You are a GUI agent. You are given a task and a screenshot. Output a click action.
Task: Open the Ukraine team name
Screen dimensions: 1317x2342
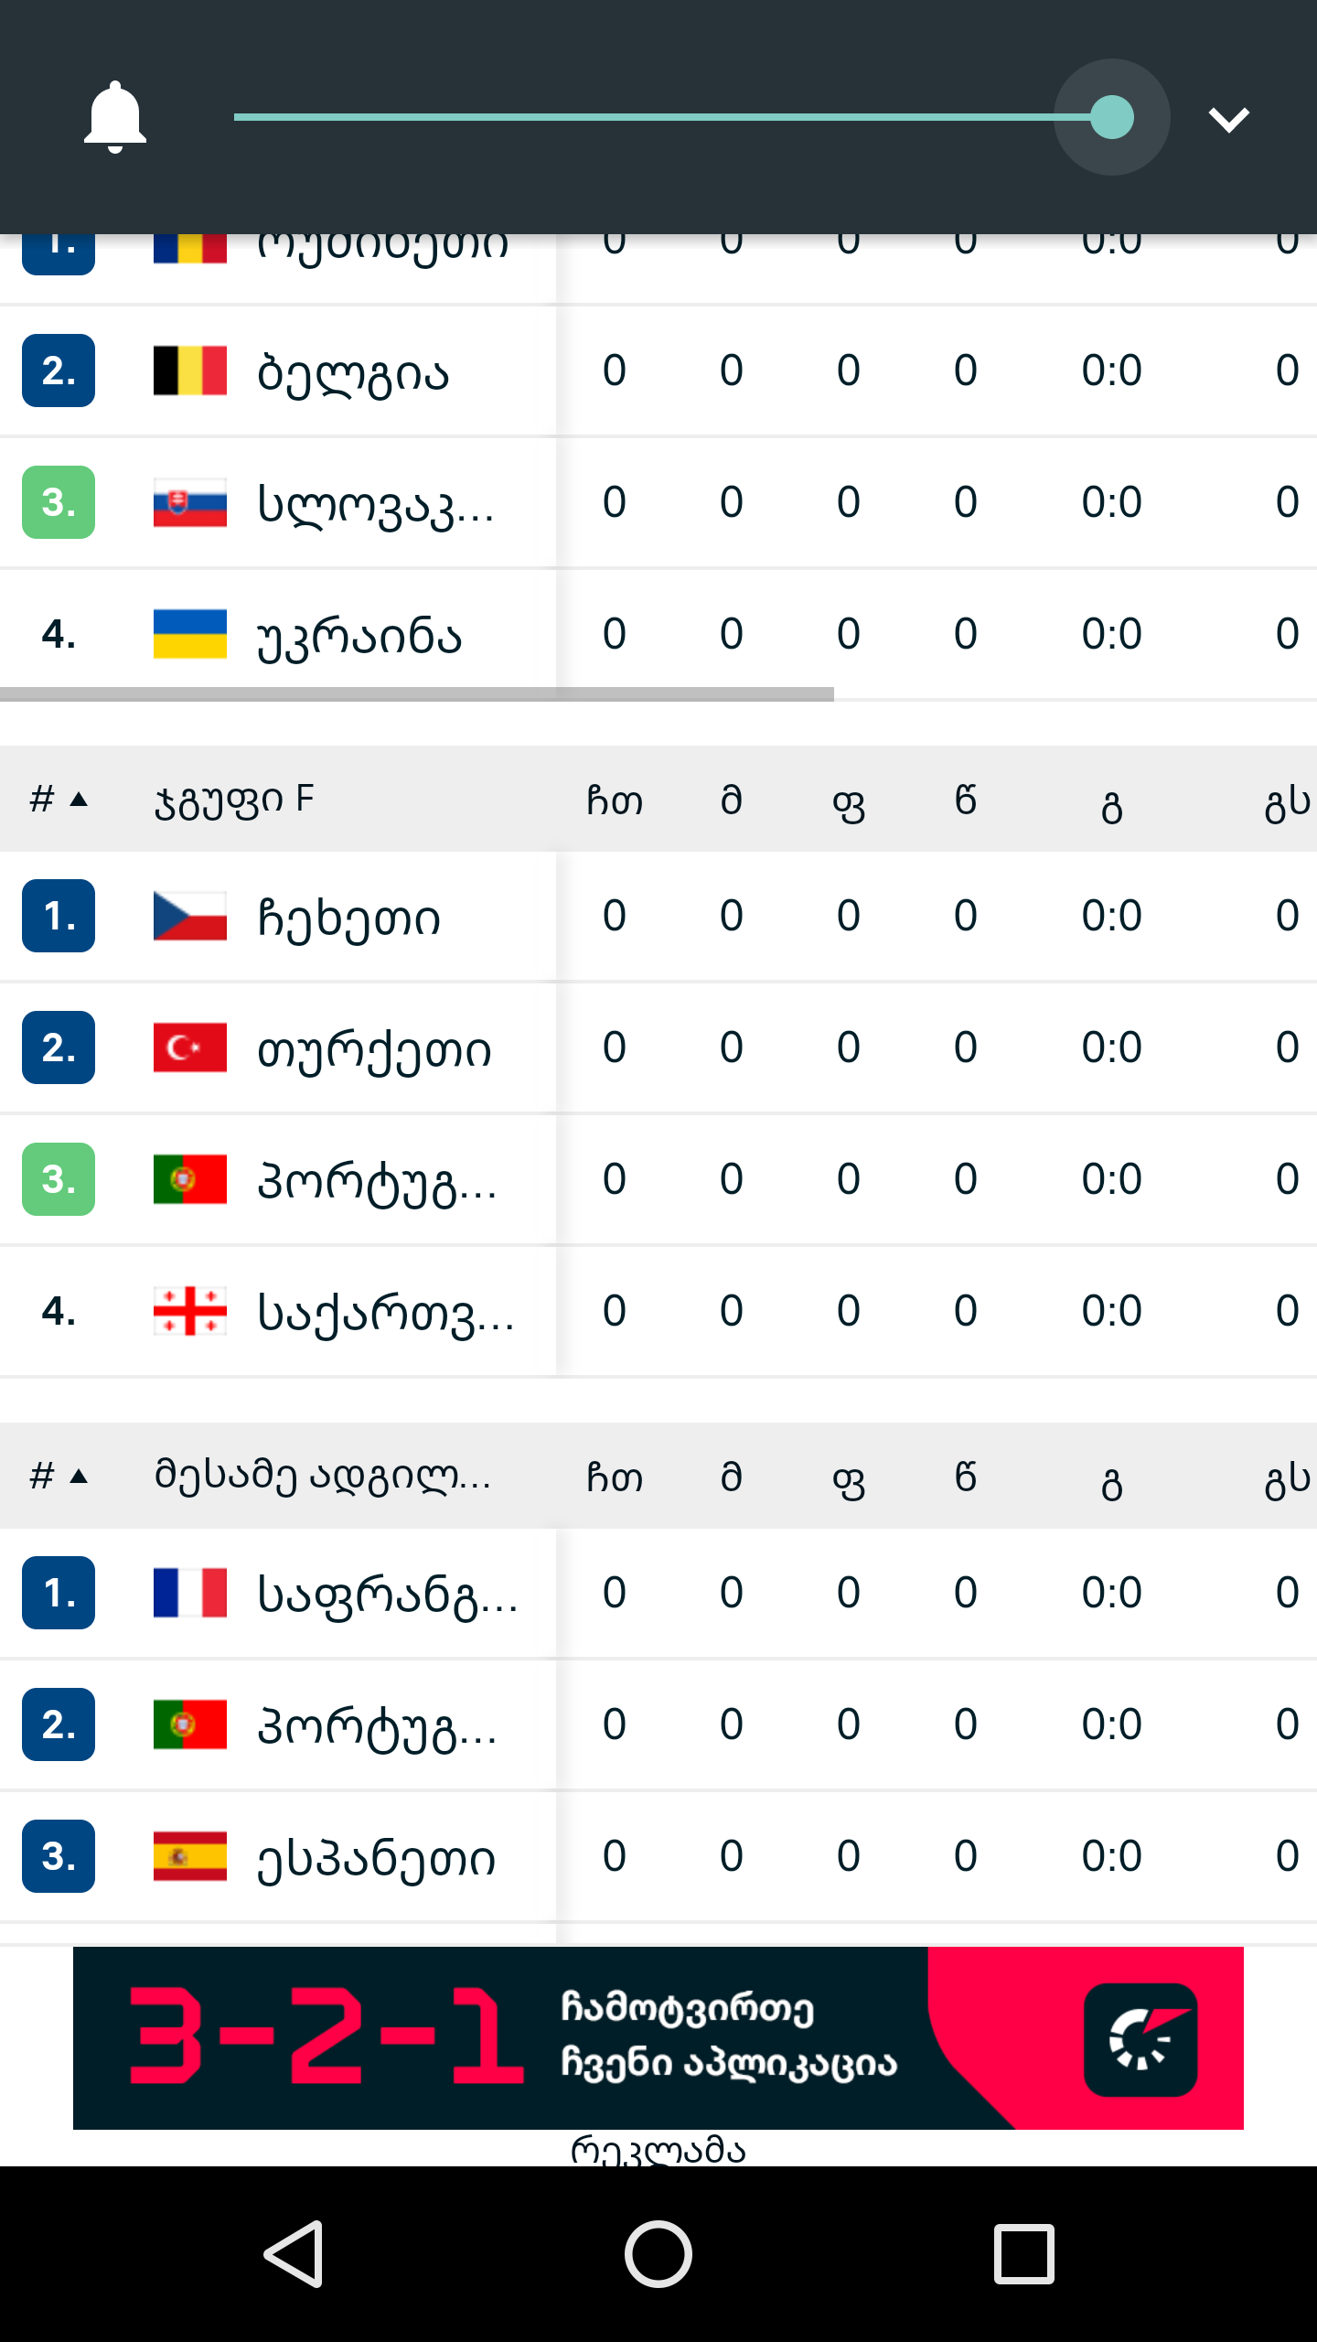coord(359,636)
